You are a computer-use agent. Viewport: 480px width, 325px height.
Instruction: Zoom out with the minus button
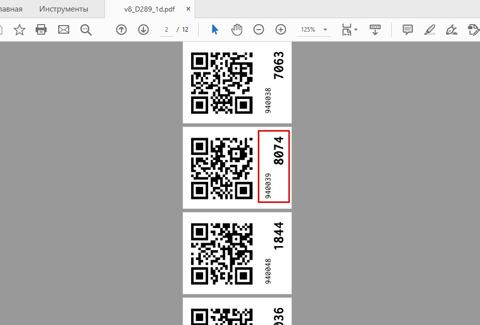[x=259, y=30]
